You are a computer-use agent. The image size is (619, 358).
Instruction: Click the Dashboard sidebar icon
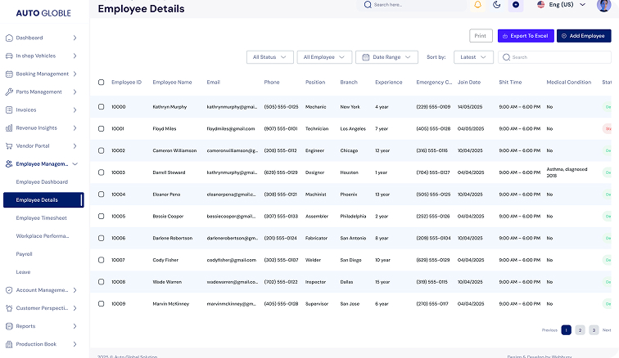[9, 38]
